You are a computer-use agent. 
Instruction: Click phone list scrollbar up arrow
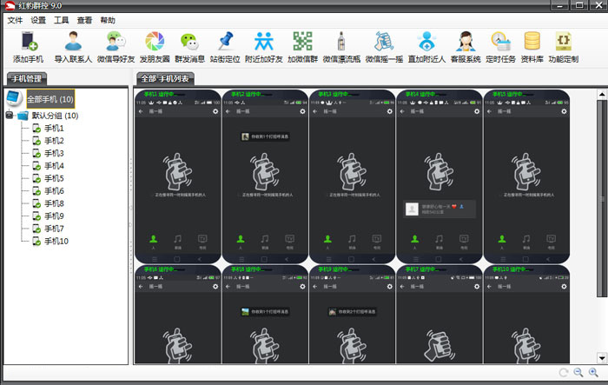click(x=602, y=95)
